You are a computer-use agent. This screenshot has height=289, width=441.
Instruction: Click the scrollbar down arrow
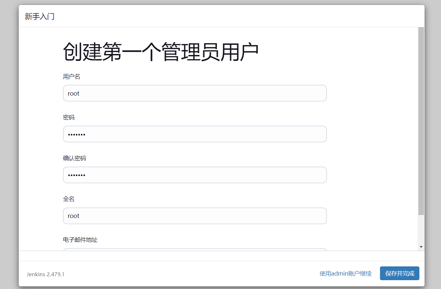pyautogui.click(x=421, y=247)
